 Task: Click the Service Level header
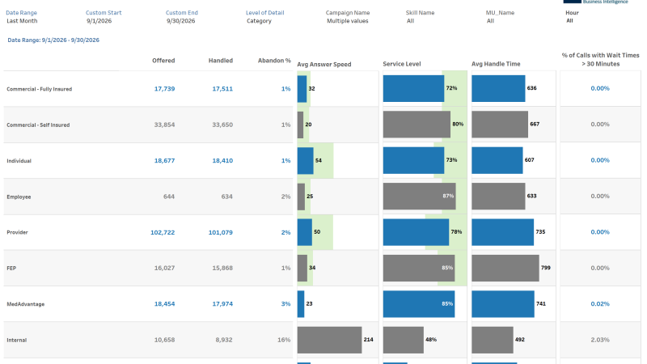pyautogui.click(x=401, y=64)
